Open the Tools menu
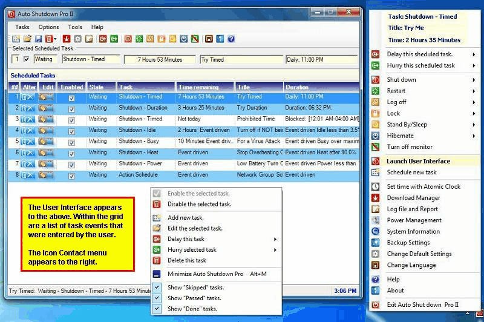Screen dimensions: 484x322 [75, 27]
